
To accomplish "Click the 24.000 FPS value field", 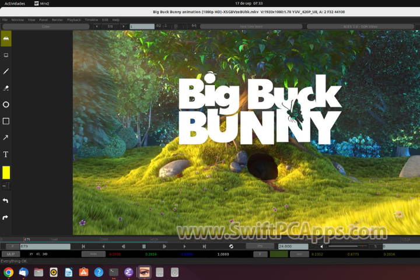I will (x=293, y=246).
